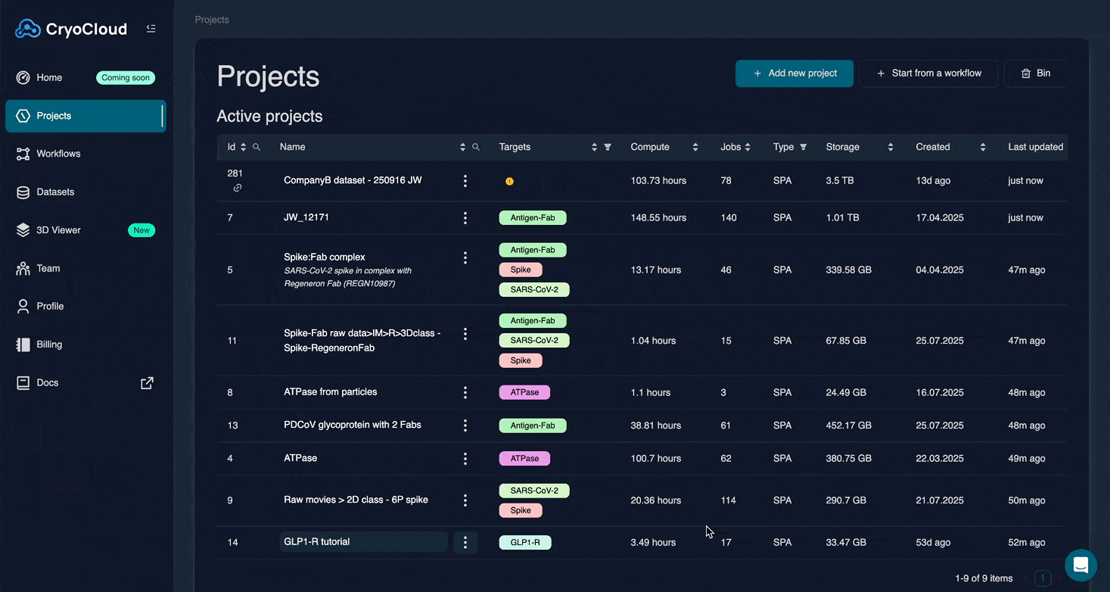This screenshot has height=592, width=1110.
Task: Open the Type column filter
Action: 804,147
